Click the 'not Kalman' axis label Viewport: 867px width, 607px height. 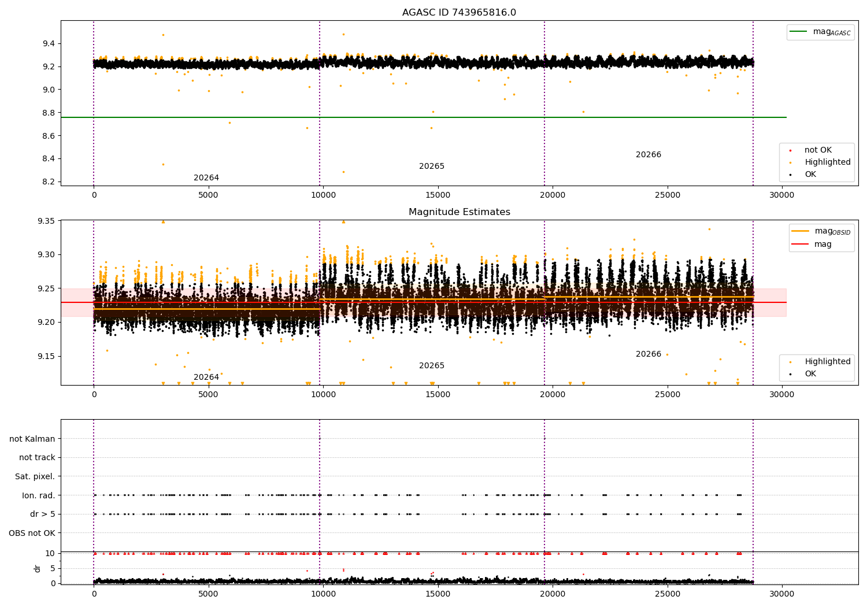tap(32, 439)
